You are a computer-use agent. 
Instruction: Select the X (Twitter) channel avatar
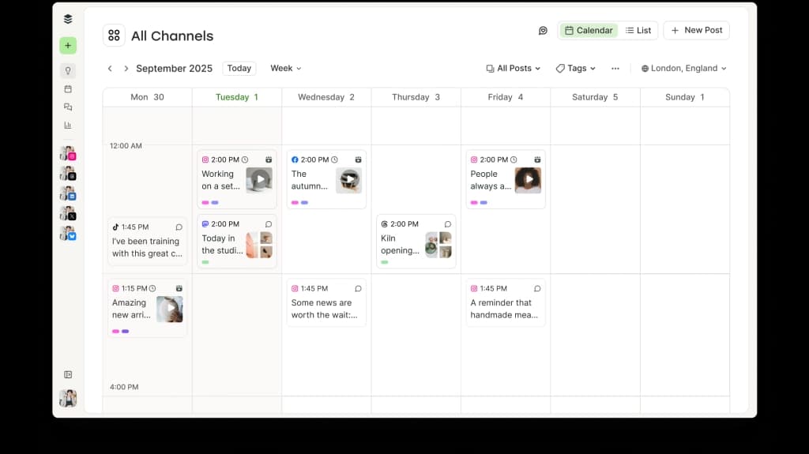point(68,213)
